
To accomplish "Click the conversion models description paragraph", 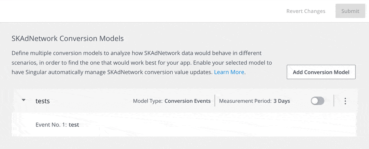I will click(142, 62).
